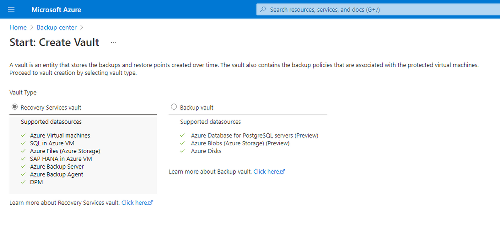Open the hamburger portal menu
Image resolution: width=500 pixels, height=249 pixels.
(x=11, y=9)
